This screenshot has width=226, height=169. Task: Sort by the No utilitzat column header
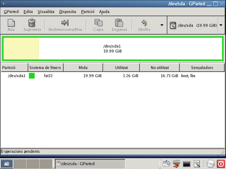pyautogui.click(x=160, y=67)
